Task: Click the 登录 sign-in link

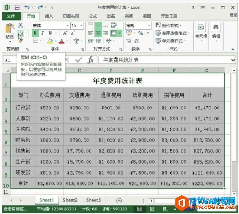Action: pos(233,15)
